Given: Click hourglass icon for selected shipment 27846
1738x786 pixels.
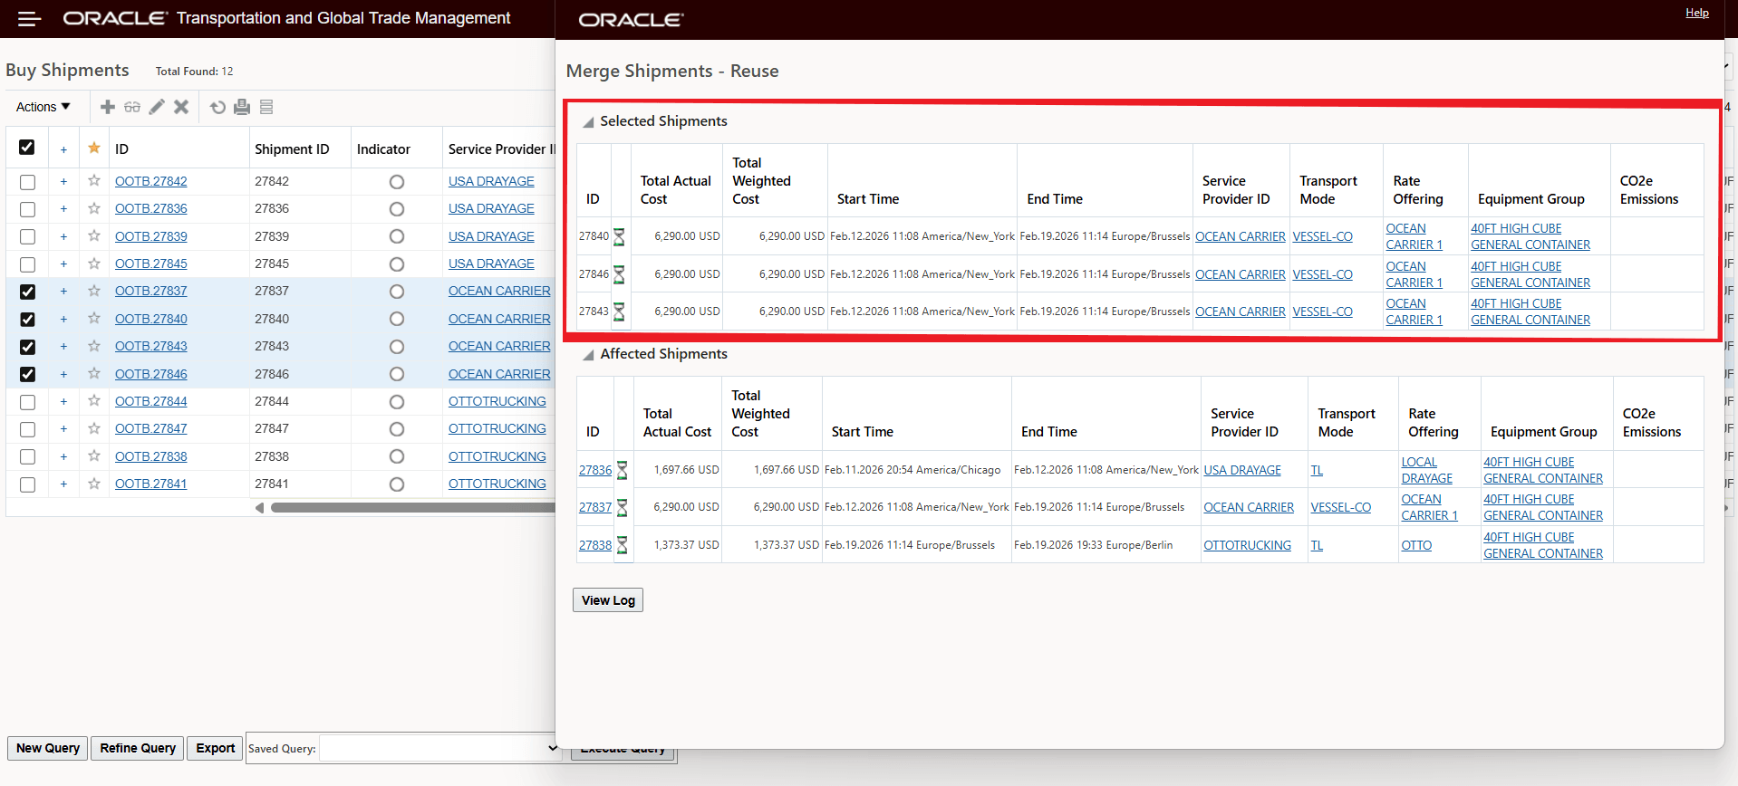Looking at the screenshot, I should point(620,274).
